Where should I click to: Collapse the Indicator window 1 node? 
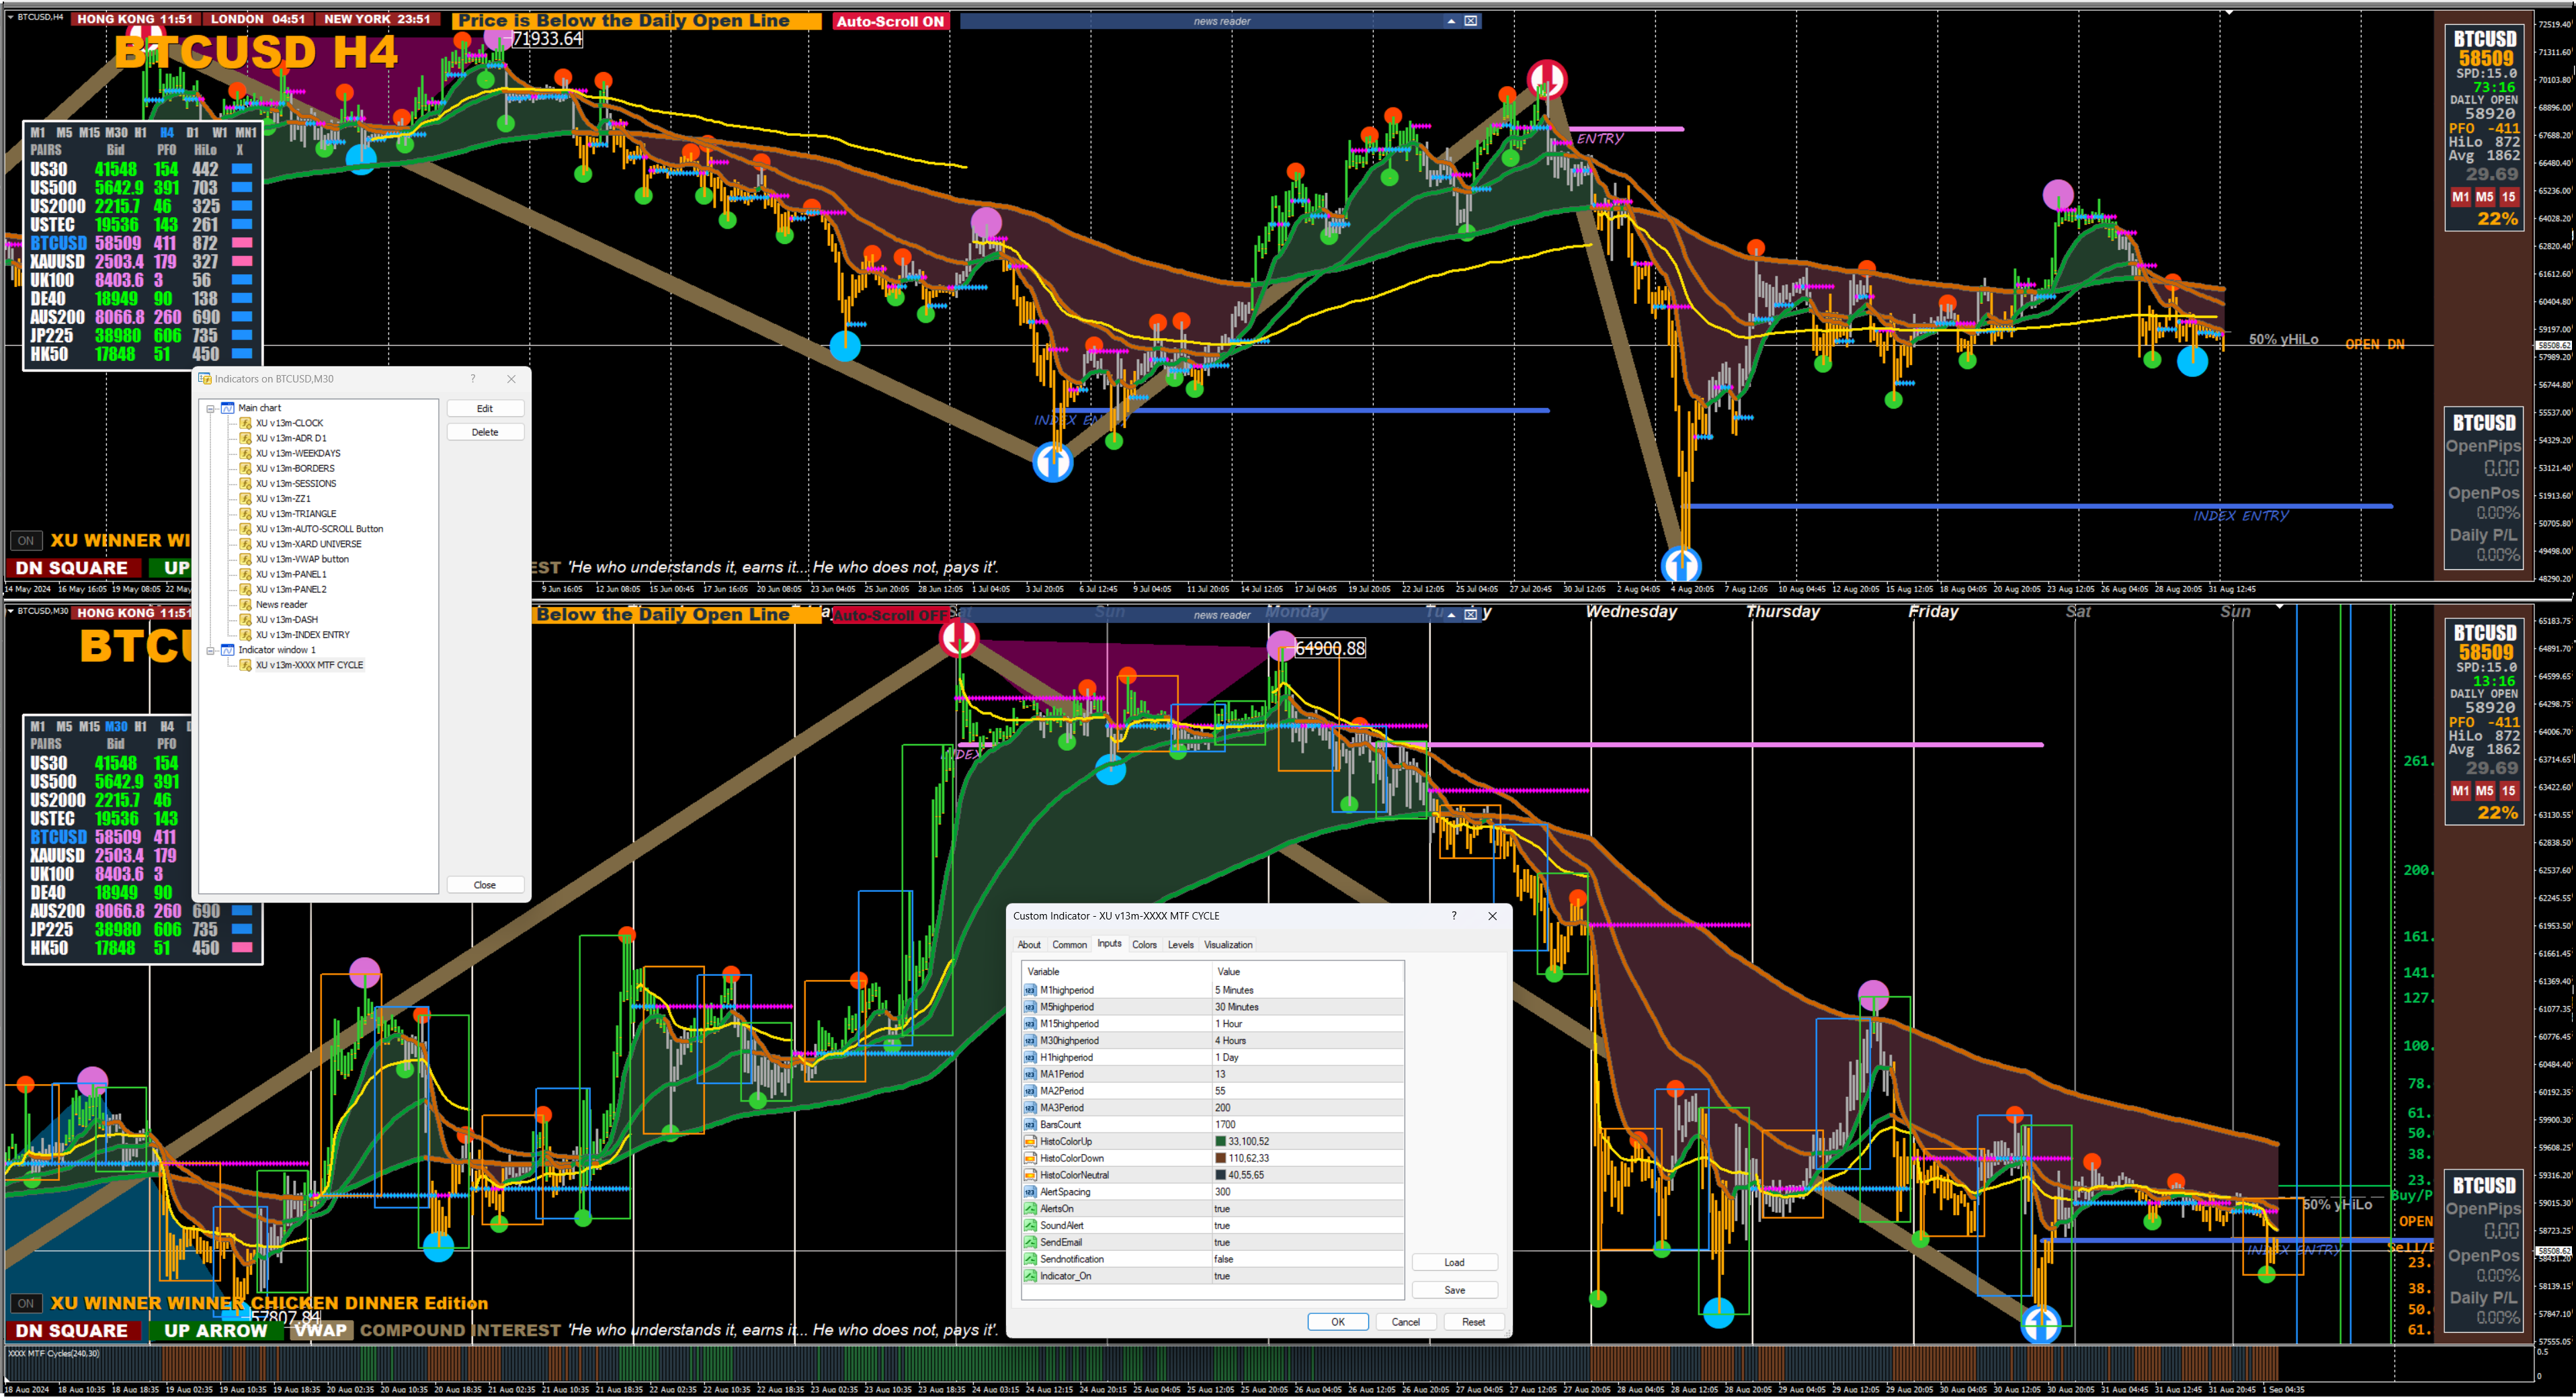[x=211, y=650]
